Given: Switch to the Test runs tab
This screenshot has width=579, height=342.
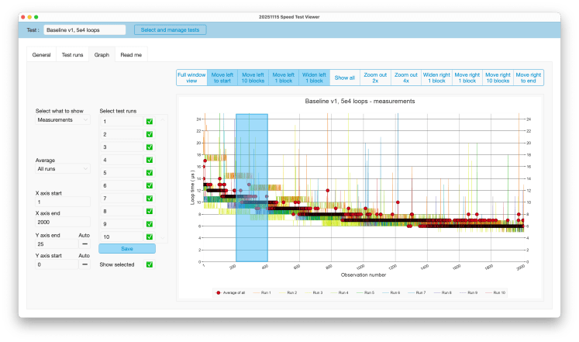Looking at the screenshot, I should click(x=73, y=55).
